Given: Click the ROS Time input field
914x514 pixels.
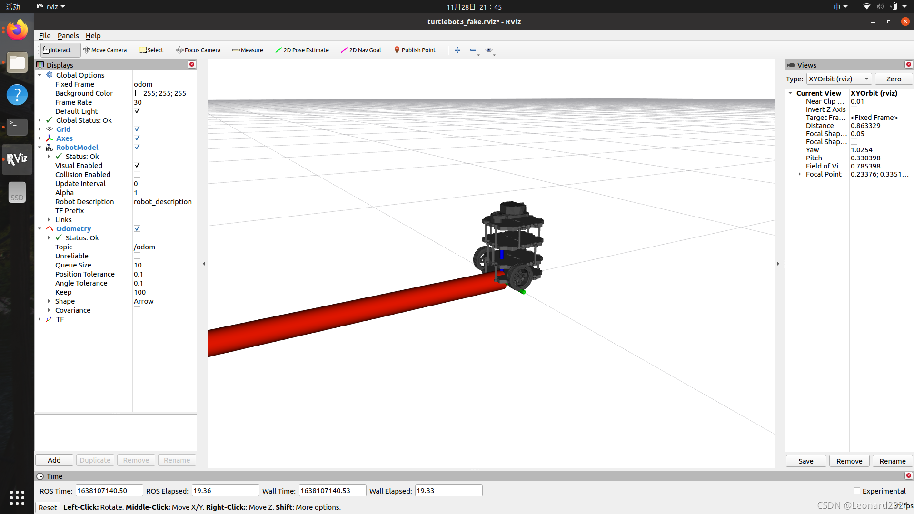Looking at the screenshot, I should 109,491.
